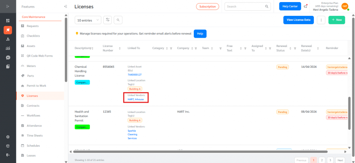The height and width of the screenshot is (163, 355).
Task: Click the table search magnifier icon
Action: tap(118, 20)
